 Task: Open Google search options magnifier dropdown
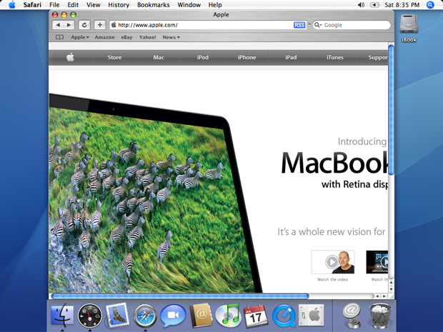[318, 25]
